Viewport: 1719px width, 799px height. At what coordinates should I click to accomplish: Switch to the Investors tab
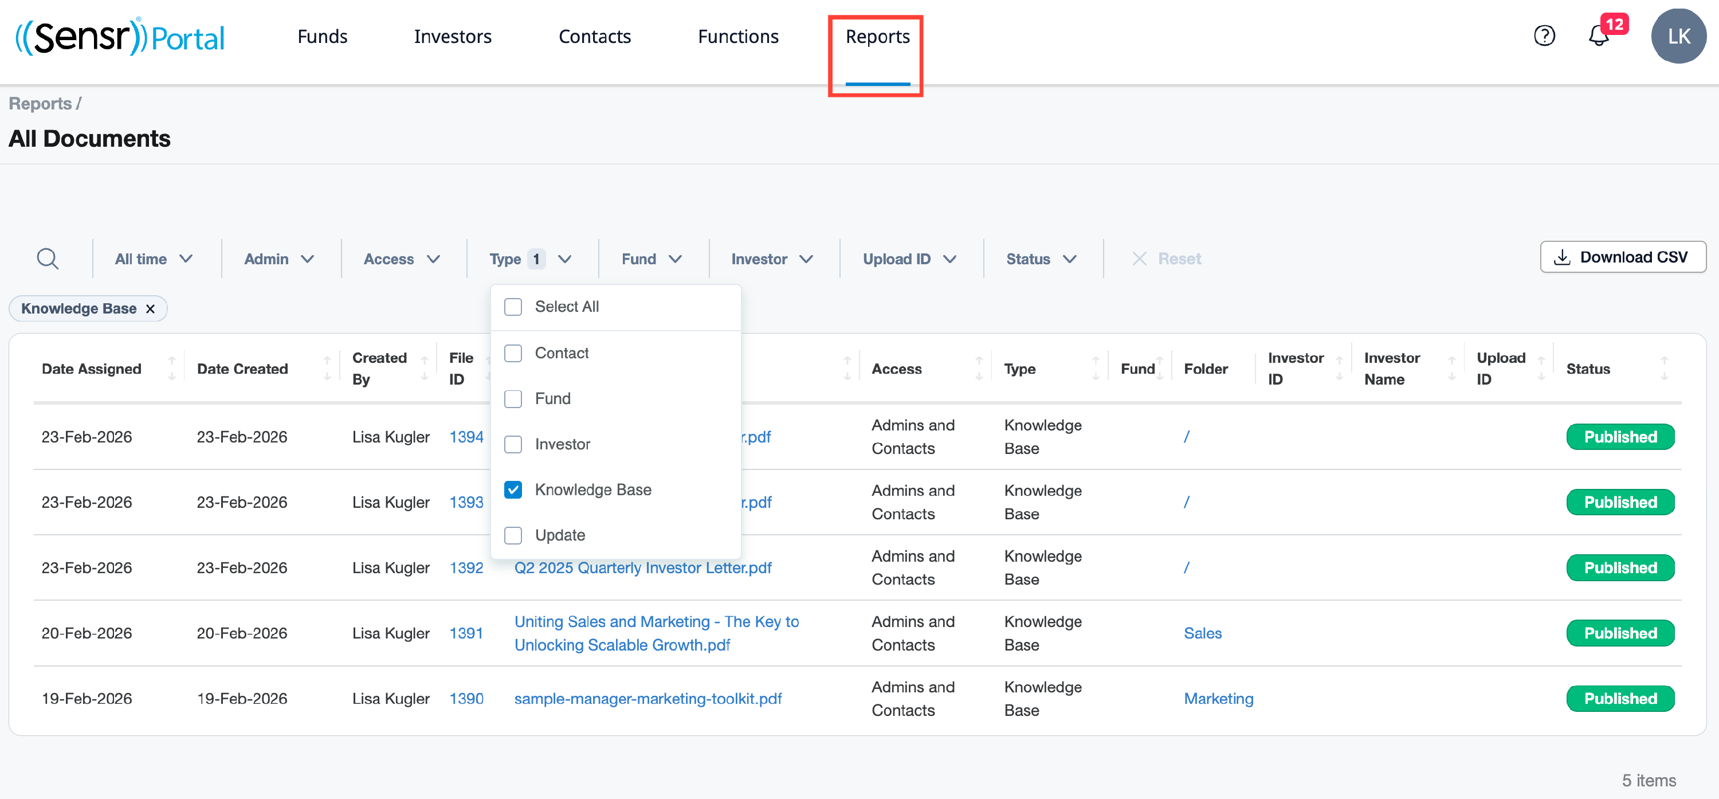tap(453, 37)
